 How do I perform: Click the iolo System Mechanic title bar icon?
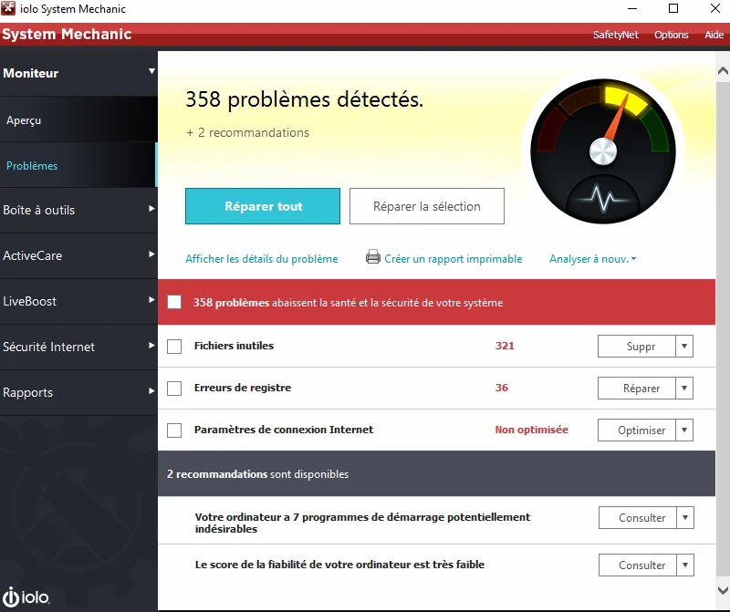[8, 8]
